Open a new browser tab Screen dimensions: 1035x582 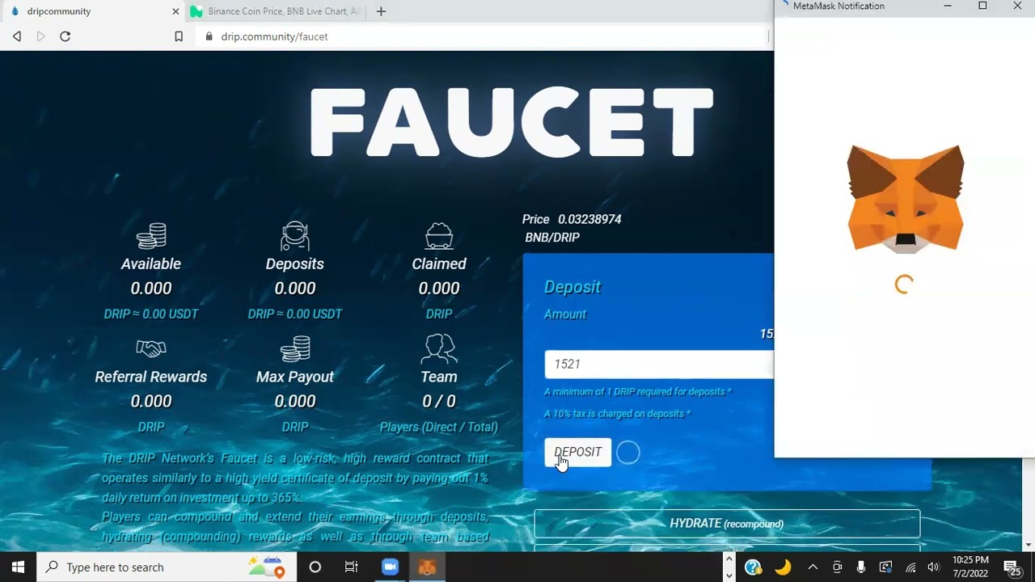coord(381,11)
